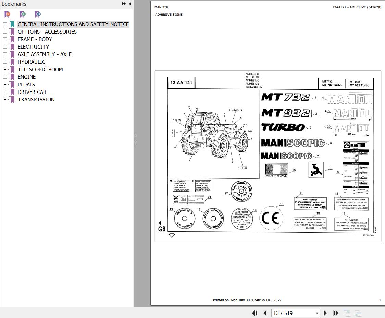Click the 12AA121 - ADHESIVE (547629) header
Viewport: 385px width, 318px height.
[357, 7]
